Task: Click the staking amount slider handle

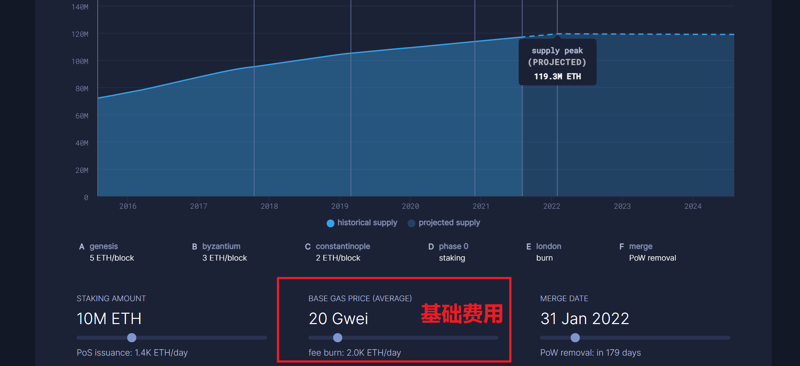Action: click(132, 337)
